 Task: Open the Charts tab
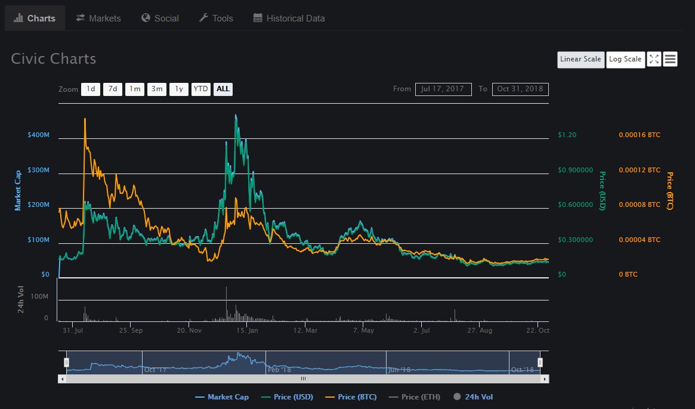tap(35, 18)
